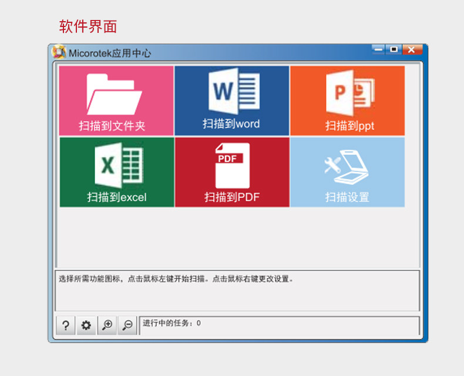
Task: Start the scan to excel tile
Action: (x=117, y=172)
